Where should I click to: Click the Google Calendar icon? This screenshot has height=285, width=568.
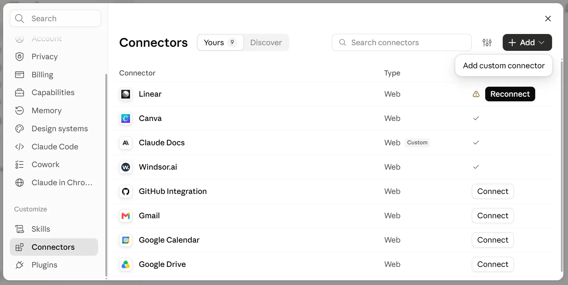(x=126, y=240)
